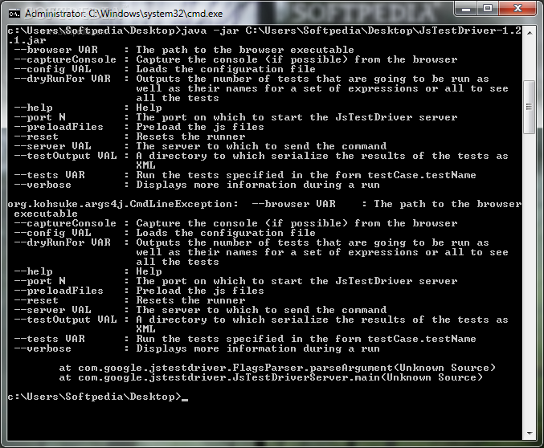
Task: Open the cmd.exe system menu icon
Action: pyautogui.click(x=14, y=14)
